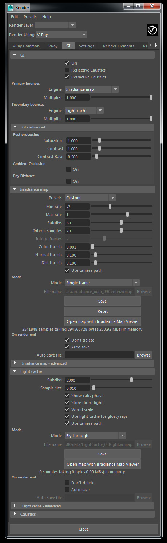
Task: Click the Min rate value field
Action: (77, 207)
